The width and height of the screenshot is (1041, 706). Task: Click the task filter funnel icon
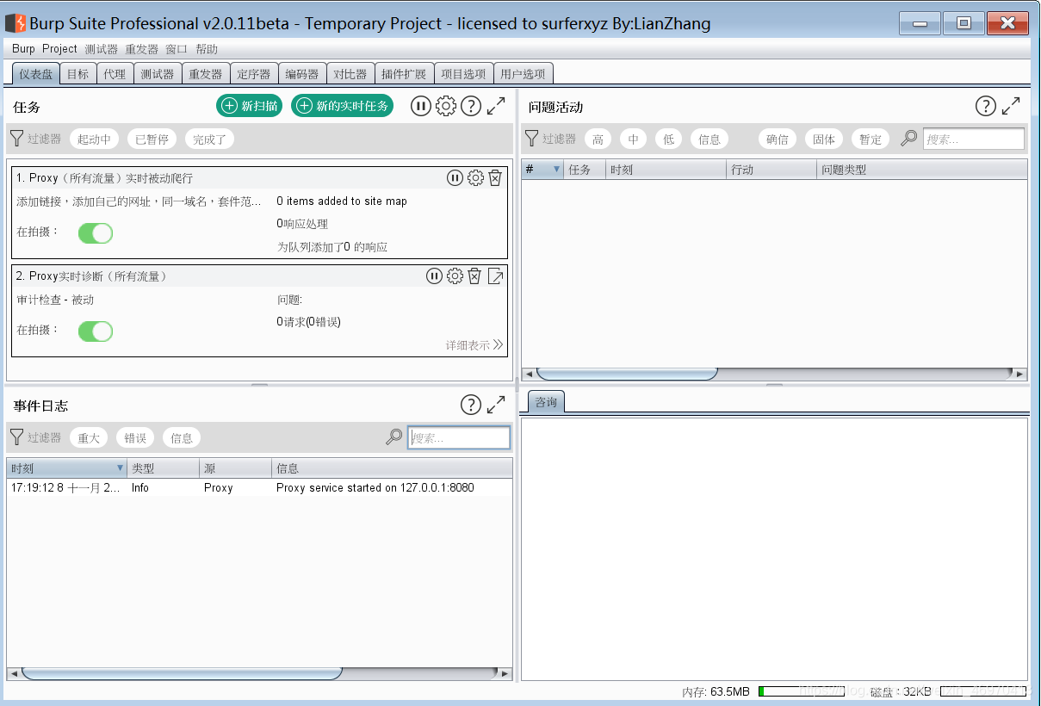pos(16,139)
